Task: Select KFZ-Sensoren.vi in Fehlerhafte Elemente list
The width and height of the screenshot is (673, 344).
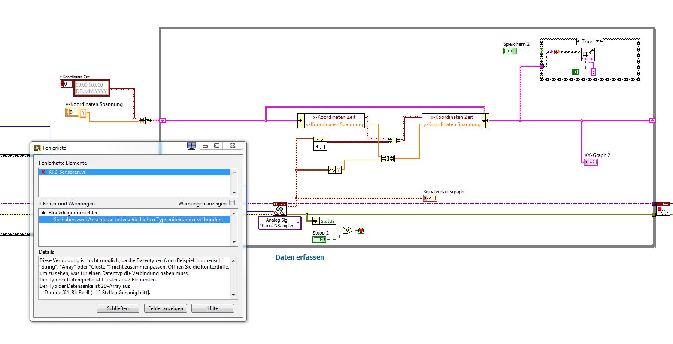Action: click(x=134, y=172)
